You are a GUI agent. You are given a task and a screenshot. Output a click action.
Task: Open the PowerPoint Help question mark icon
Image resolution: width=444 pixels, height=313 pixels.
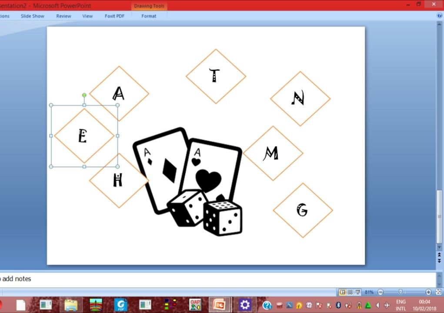point(440,16)
